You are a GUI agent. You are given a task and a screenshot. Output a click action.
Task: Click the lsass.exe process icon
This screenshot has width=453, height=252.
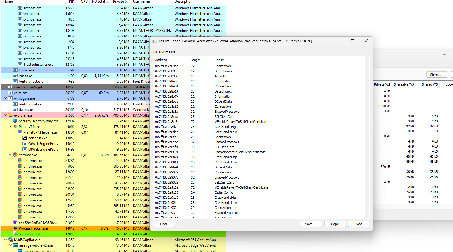15,76
